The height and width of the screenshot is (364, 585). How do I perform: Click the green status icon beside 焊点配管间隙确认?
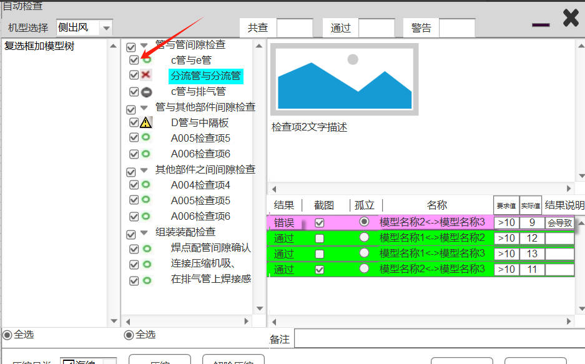coord(147,250)
